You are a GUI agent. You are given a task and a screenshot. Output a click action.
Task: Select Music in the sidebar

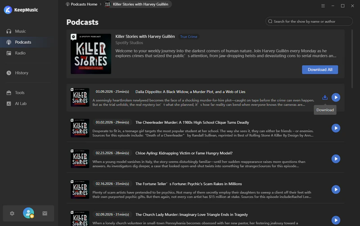point(20,31)
